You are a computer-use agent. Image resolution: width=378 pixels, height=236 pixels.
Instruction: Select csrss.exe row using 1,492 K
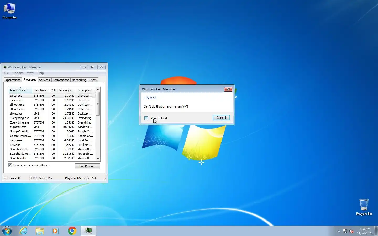point(52,100)
